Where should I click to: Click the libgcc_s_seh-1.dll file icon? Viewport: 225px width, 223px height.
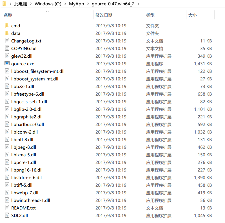pos(7,102)
